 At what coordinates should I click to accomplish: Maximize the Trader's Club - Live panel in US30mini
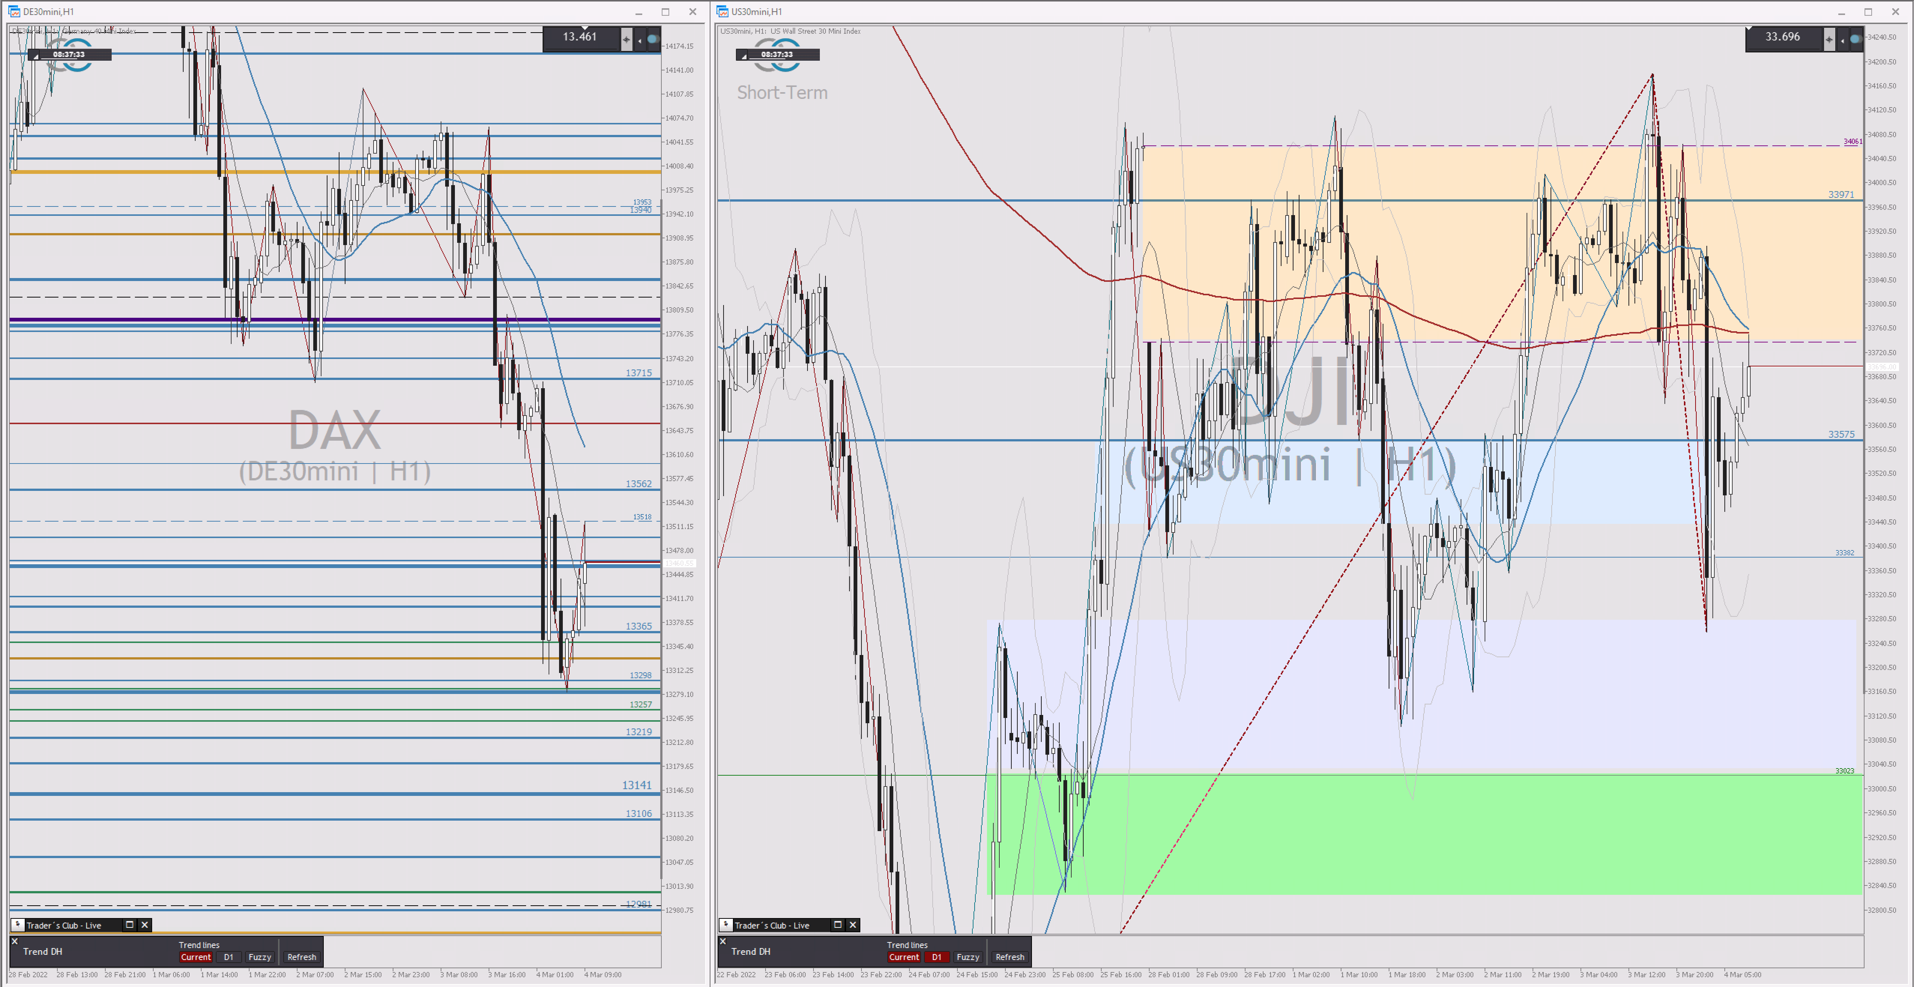click(837, 924)
